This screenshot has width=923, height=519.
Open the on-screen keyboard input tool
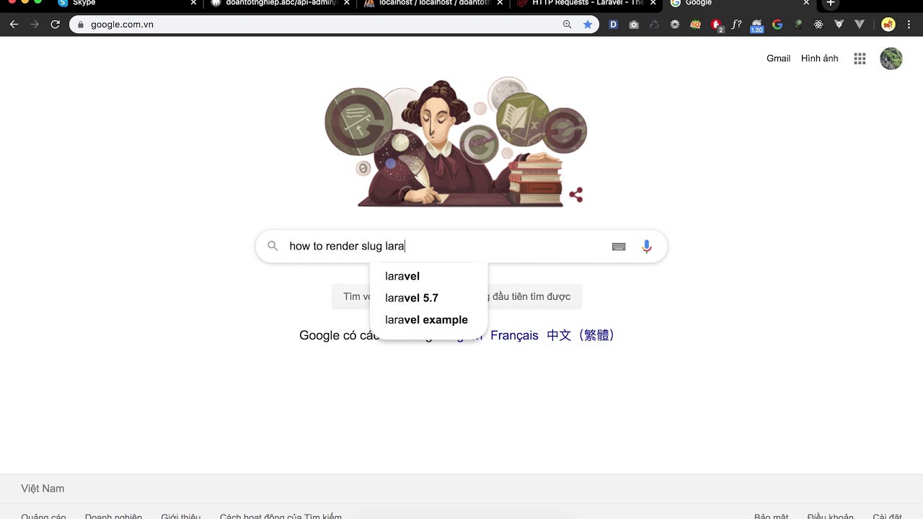click(619, 247)
